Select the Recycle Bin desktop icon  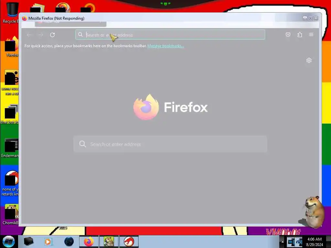click(x=11, y=13)
